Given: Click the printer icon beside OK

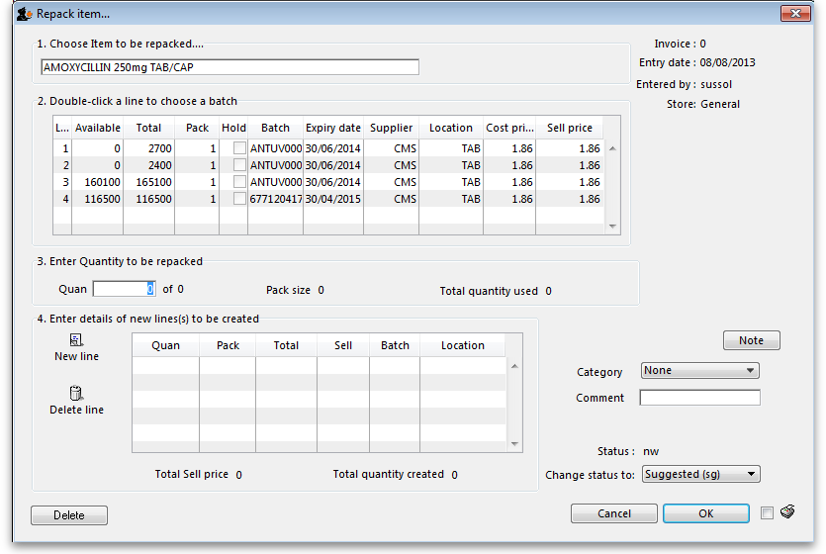Looking at the screenshot, I should click(787, 512).
